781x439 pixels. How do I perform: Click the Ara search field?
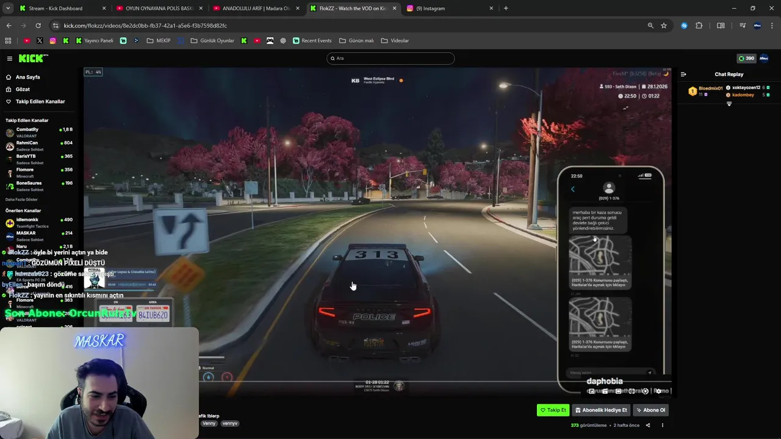tap(390, 59)
